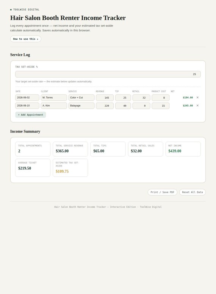Edit the revenue field showing 220
Image resolution: width=216 pixels, height=294 pixels.
coord(105,106)
